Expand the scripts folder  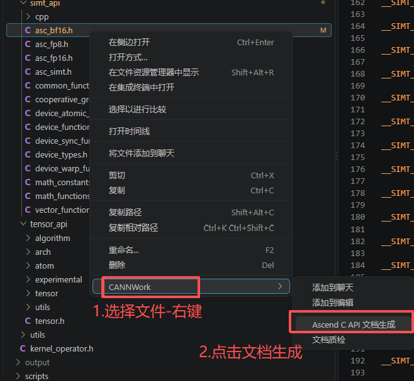(x=18, y=376)
